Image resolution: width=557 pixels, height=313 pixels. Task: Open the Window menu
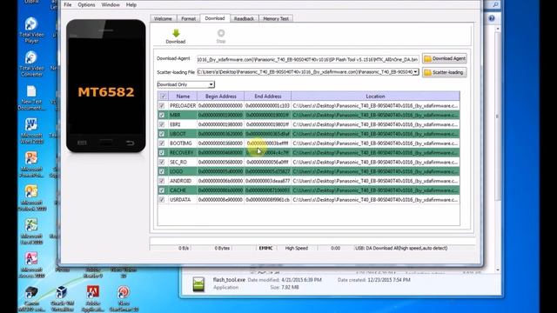111,4
